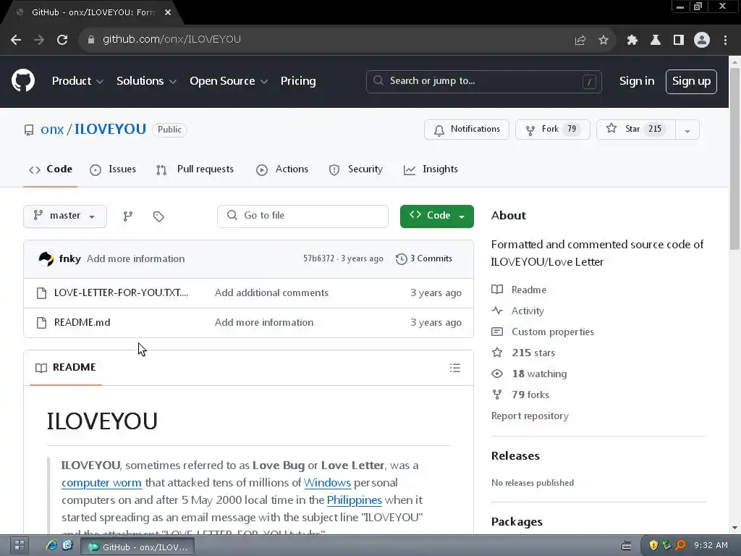Click the Windows Start button
741x556 pixels.
[x=20, y=545]
